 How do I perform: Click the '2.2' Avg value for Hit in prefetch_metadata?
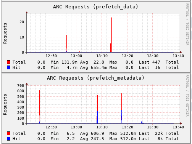pos(71,139)
